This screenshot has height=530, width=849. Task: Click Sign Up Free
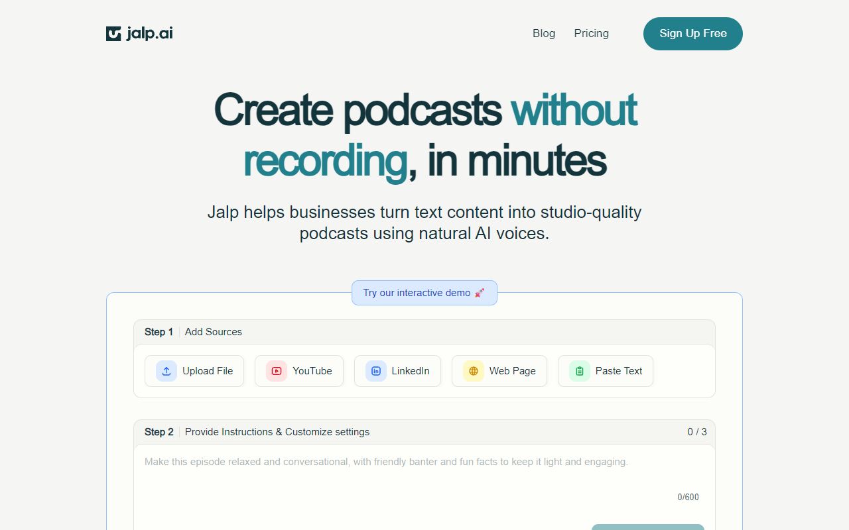click(692, 33)
